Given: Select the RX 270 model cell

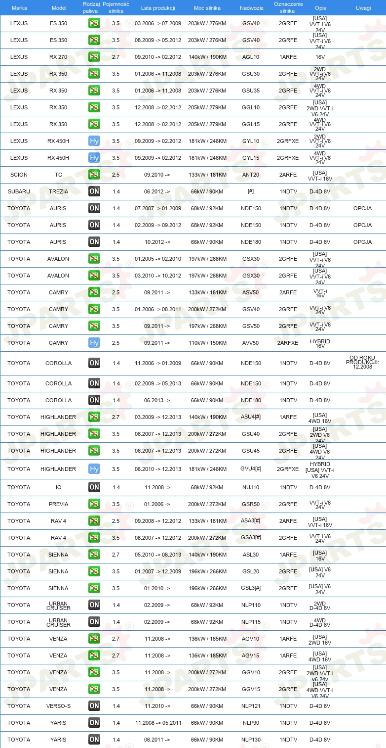Looking at the screenshot, I should 58,57.
